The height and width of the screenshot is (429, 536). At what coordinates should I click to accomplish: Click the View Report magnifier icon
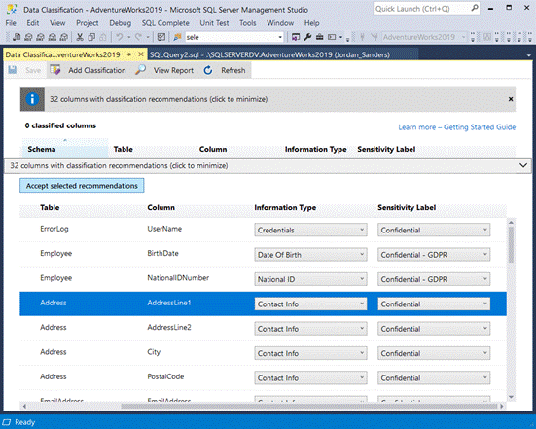pyautogui.click(x=140, y=70)
